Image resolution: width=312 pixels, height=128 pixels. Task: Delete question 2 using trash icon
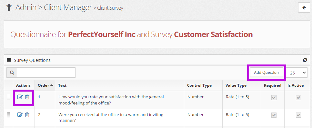(27, 115)
